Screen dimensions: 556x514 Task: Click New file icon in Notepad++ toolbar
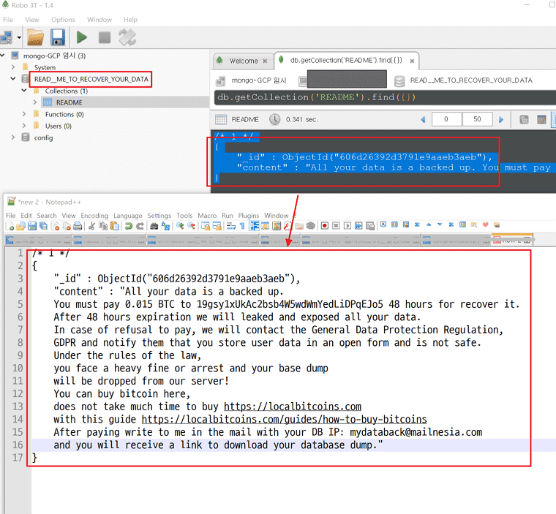coord(10,226)
